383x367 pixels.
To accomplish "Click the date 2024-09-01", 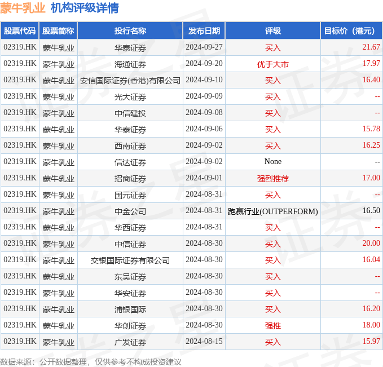I will (204, 178).
